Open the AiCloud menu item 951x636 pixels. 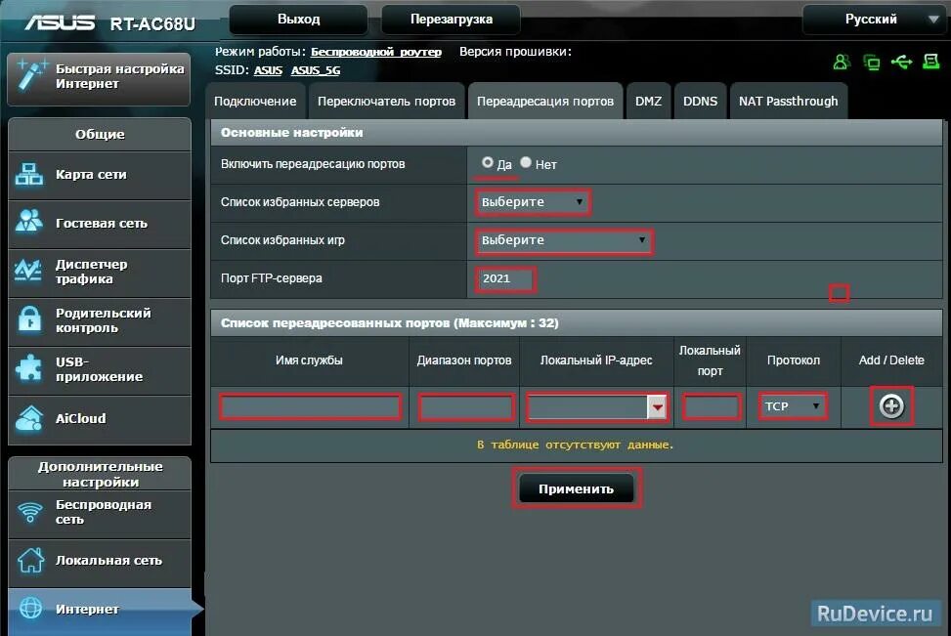[x=100, y=419]
